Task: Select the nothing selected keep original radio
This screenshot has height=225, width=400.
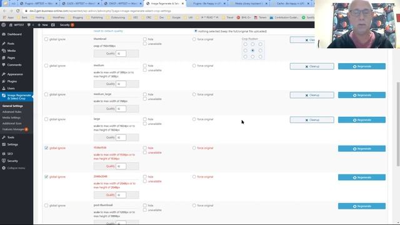Action: [x=196, y=31]
